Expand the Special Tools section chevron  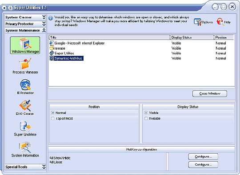[x=44, y=167]
